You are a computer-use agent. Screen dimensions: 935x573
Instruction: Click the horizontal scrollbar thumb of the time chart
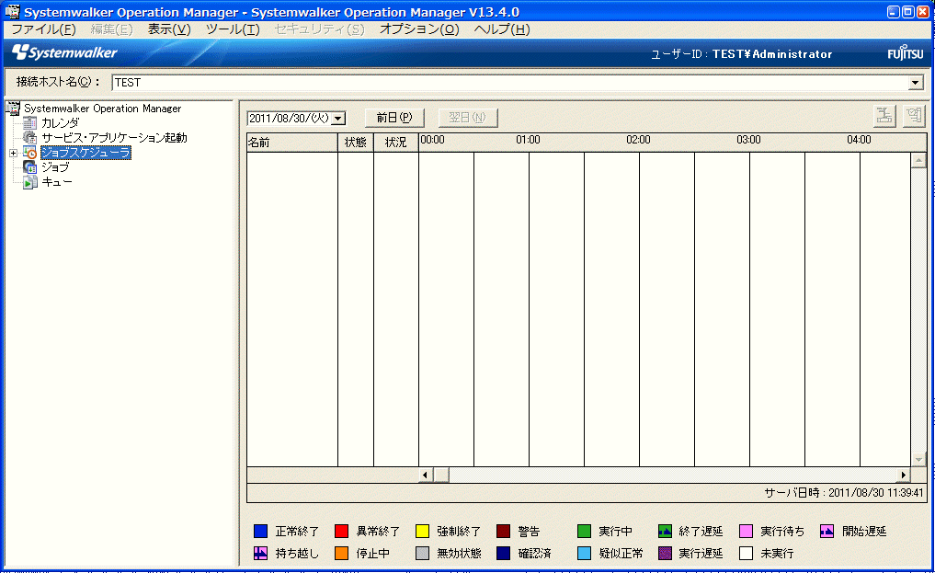click(441, 476)
